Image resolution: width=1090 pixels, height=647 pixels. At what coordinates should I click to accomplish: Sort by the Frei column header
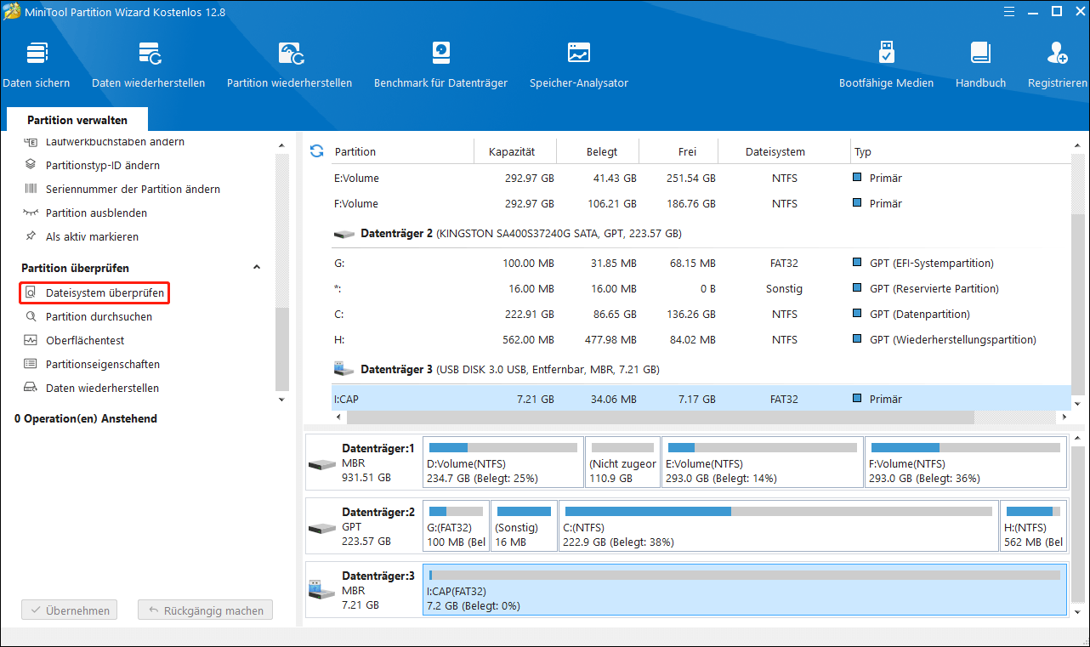tap(687, 151)
